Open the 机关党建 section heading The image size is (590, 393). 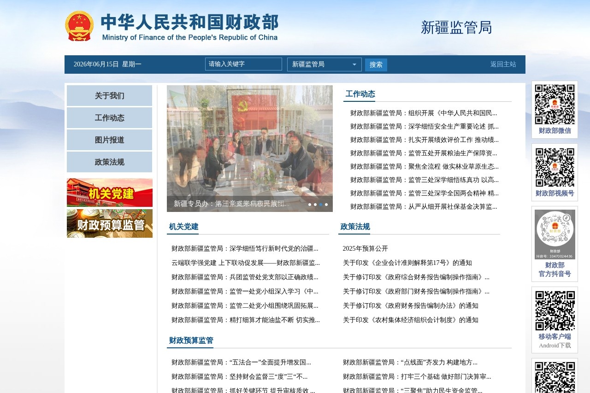[x=184, y=227]
